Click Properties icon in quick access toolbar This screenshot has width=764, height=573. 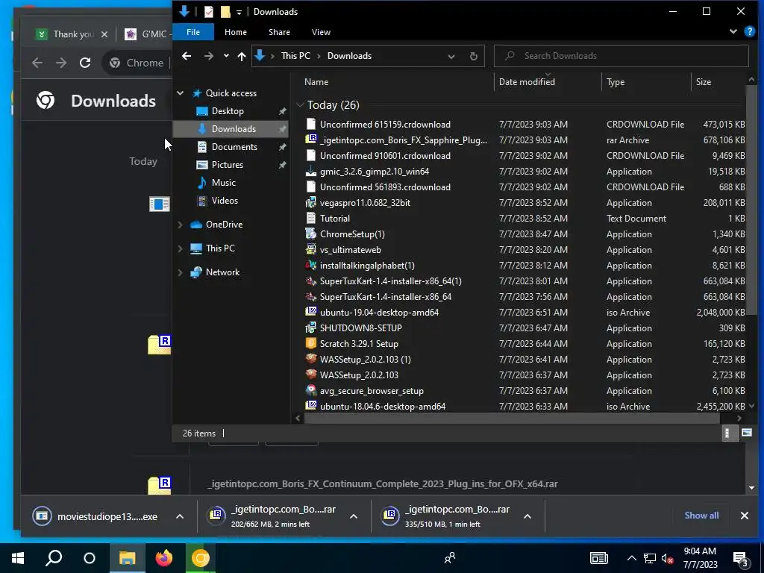click(x=209, y=12)
